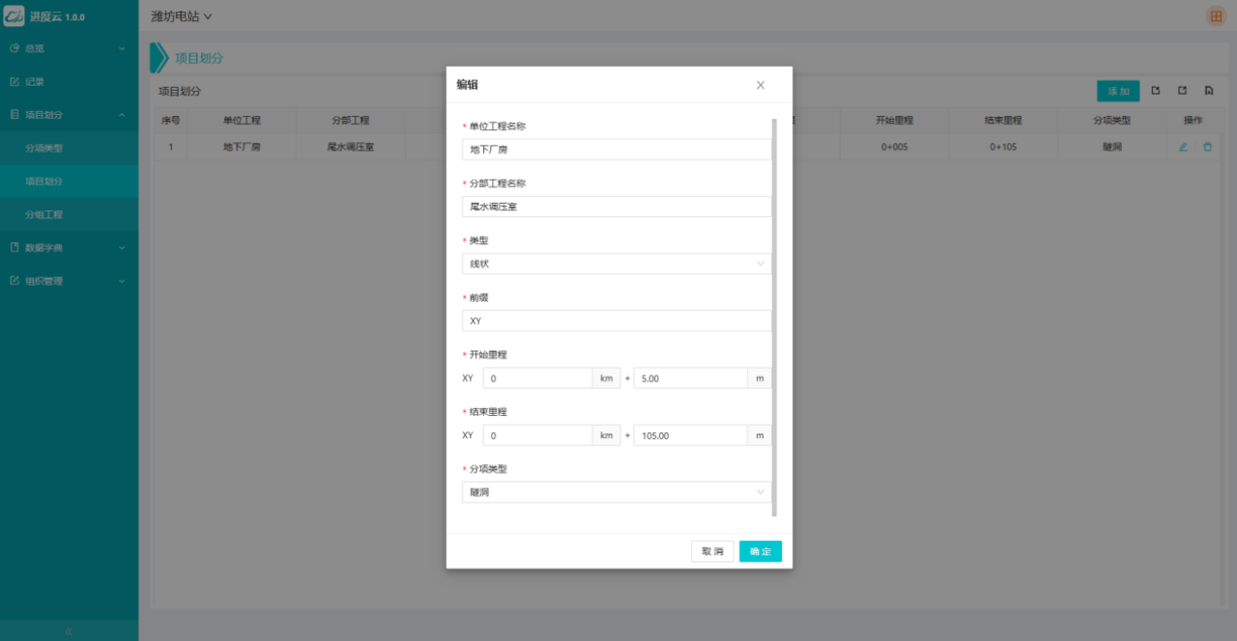
Task: Click the import icon next to 添加
Action: (1157, 91)
